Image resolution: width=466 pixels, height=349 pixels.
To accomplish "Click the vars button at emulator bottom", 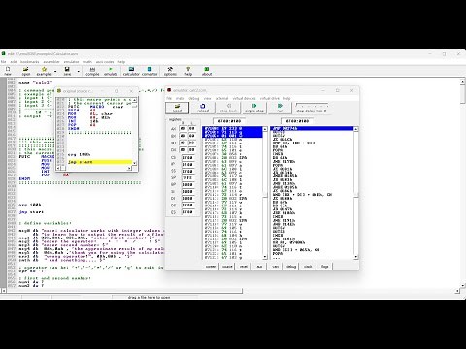I will (276, 267).
